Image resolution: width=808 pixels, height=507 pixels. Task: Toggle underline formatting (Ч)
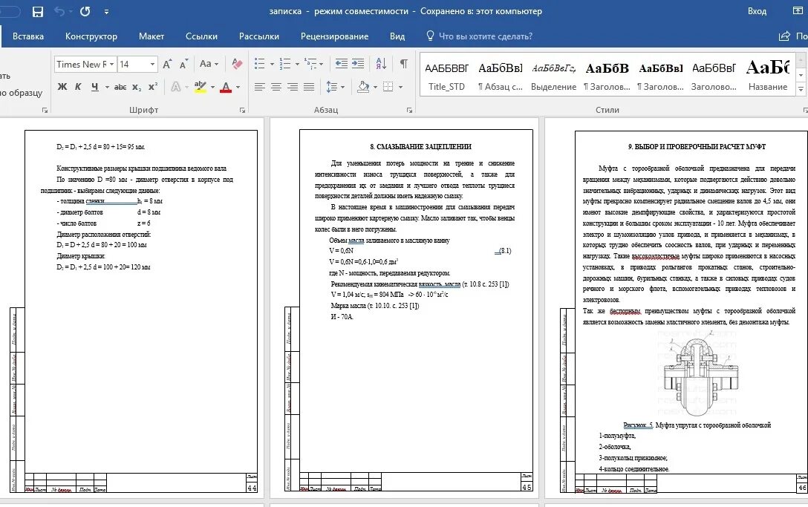95,87
